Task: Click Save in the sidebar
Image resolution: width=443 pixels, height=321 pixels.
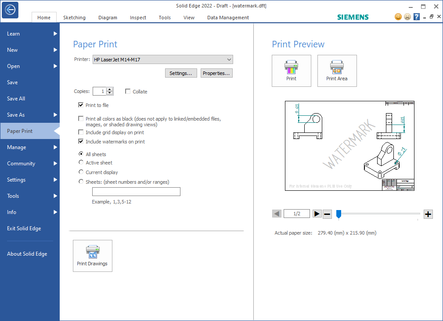Action: (30, 82)
